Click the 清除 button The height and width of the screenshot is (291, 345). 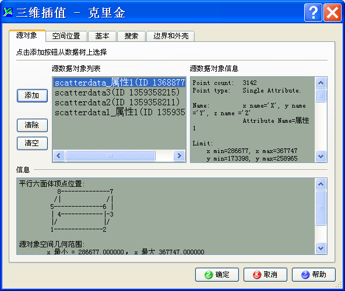point(32,125)
